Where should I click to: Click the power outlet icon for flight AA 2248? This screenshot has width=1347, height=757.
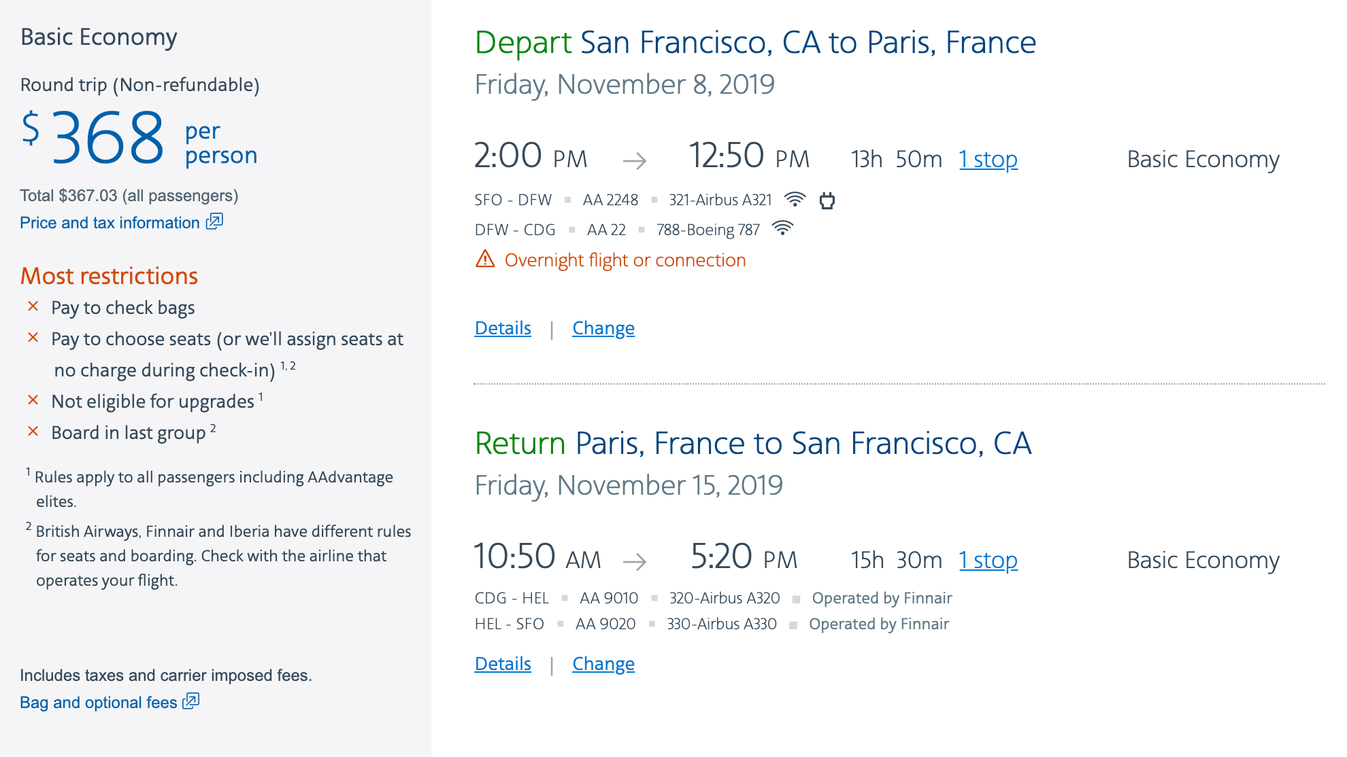tap(827, 200)
